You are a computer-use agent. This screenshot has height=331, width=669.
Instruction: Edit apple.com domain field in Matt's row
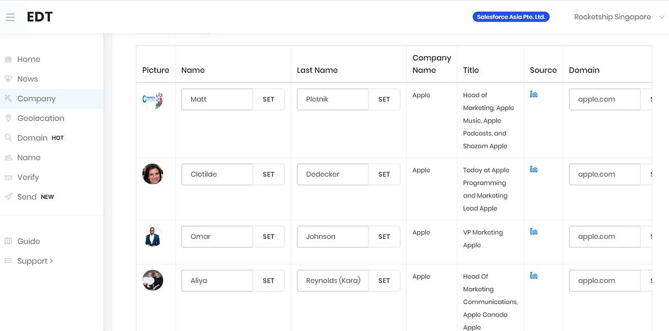(x=605, y=99)
